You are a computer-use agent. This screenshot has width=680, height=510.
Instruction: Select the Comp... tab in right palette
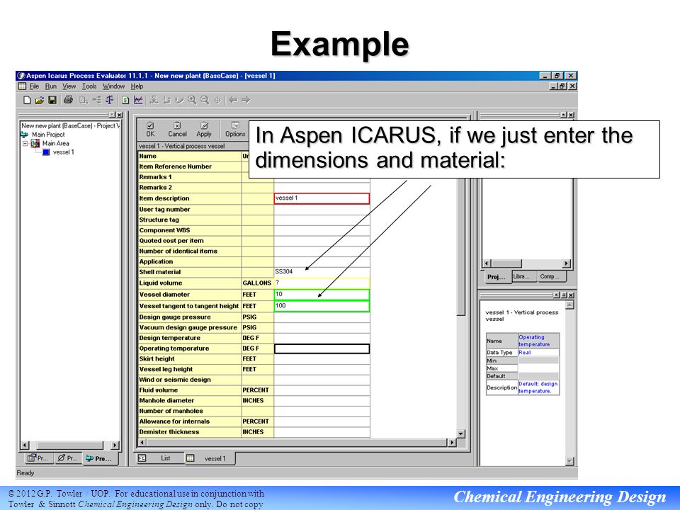(550, 276)
